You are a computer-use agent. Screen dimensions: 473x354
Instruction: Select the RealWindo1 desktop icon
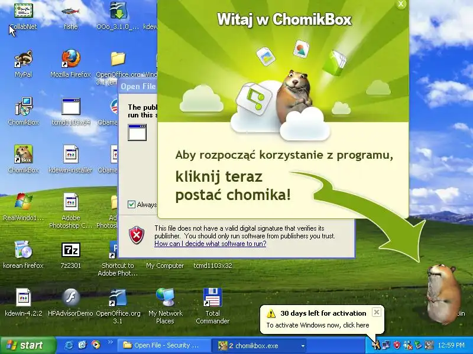click(23, 202)
